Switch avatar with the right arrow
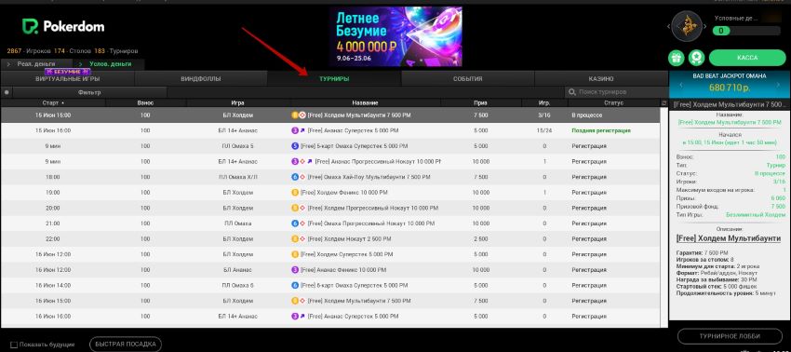 click(x=706, y=27)
